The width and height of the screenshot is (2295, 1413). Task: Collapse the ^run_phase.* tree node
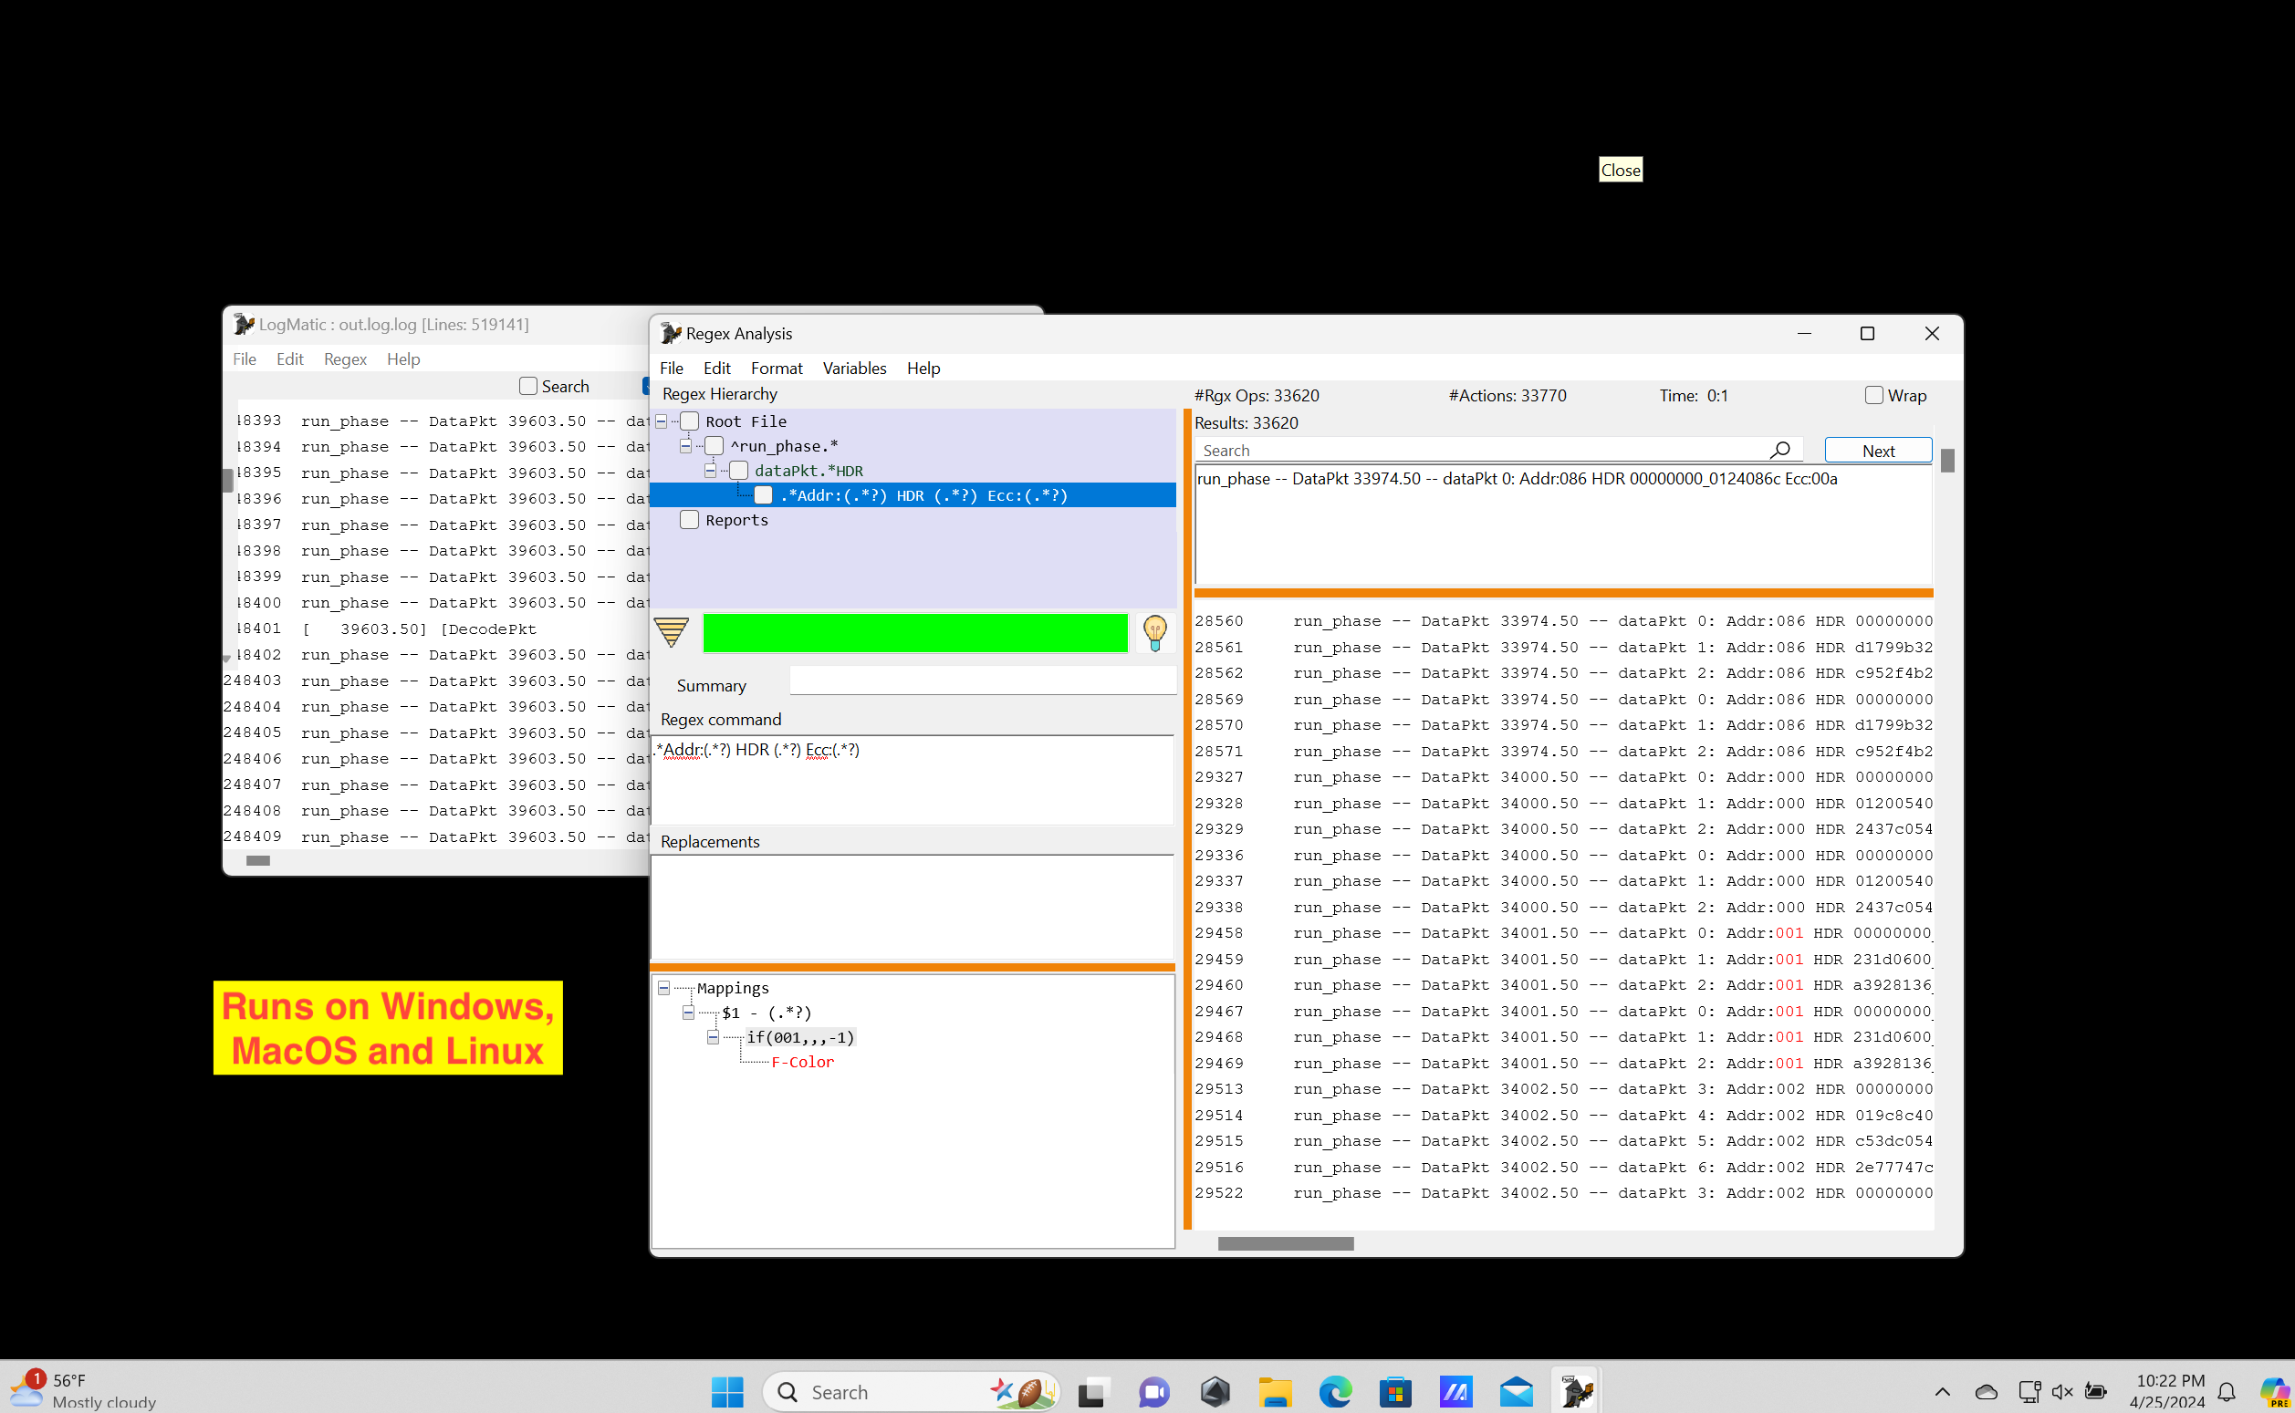[x=686, y=446]
